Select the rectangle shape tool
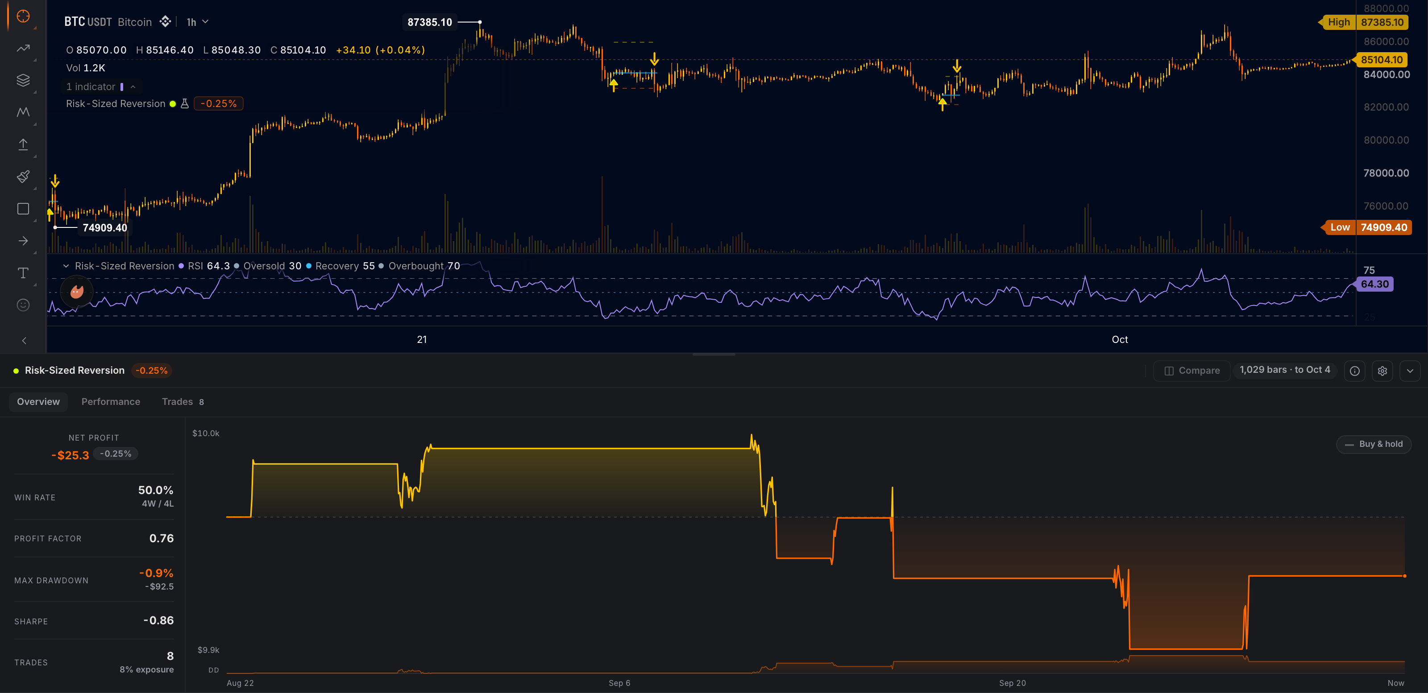Screen dimensions: 1428x693 pyautogui.click(x=23, y=209)
